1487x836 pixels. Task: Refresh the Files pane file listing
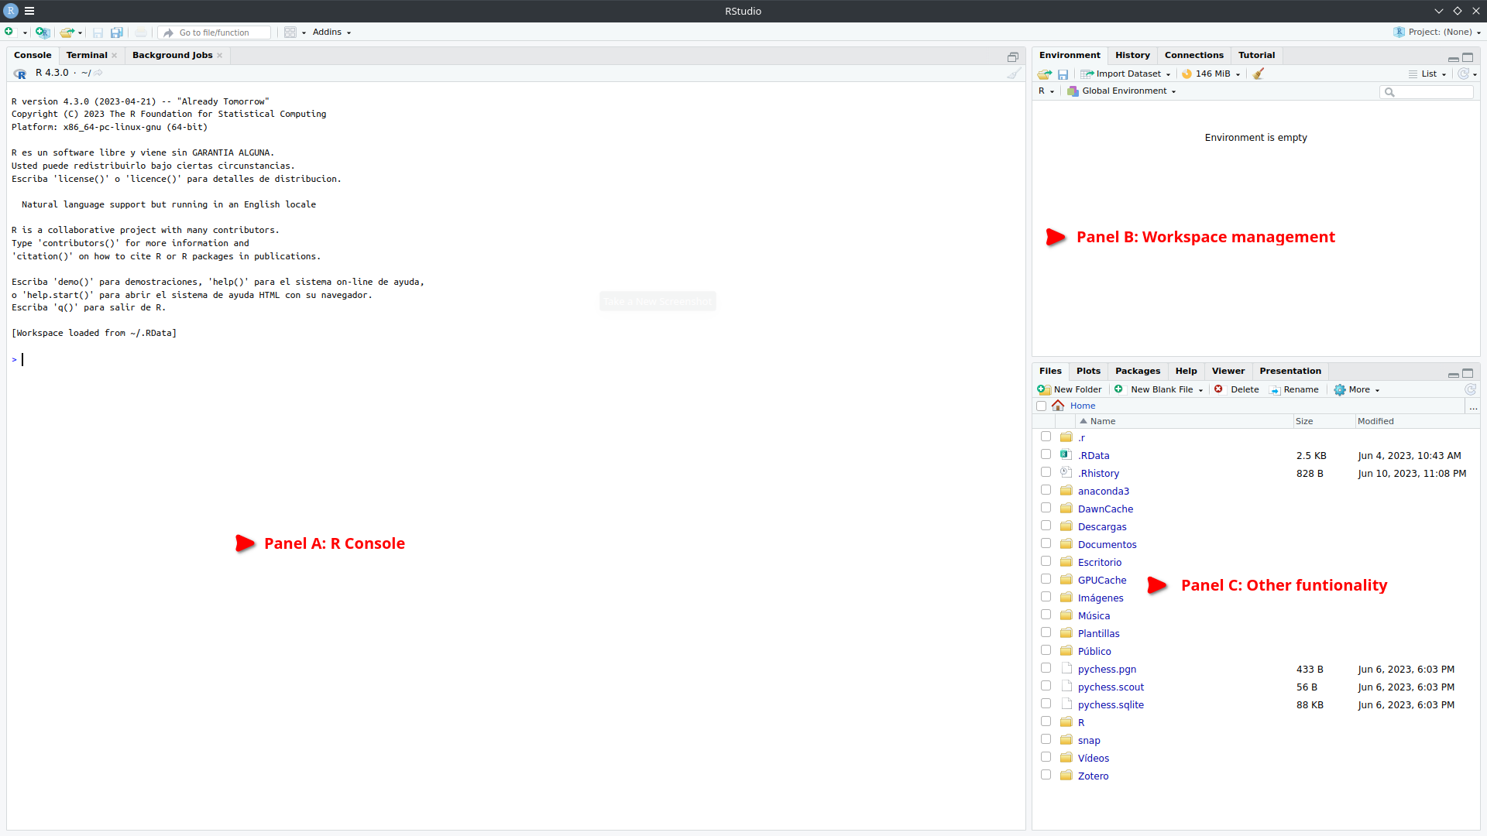1470,389
